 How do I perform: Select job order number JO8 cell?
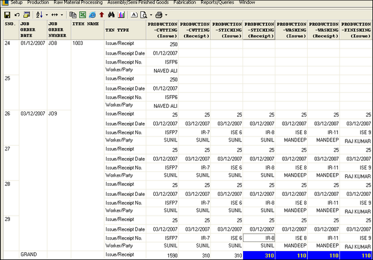click(x=59, y=75)
